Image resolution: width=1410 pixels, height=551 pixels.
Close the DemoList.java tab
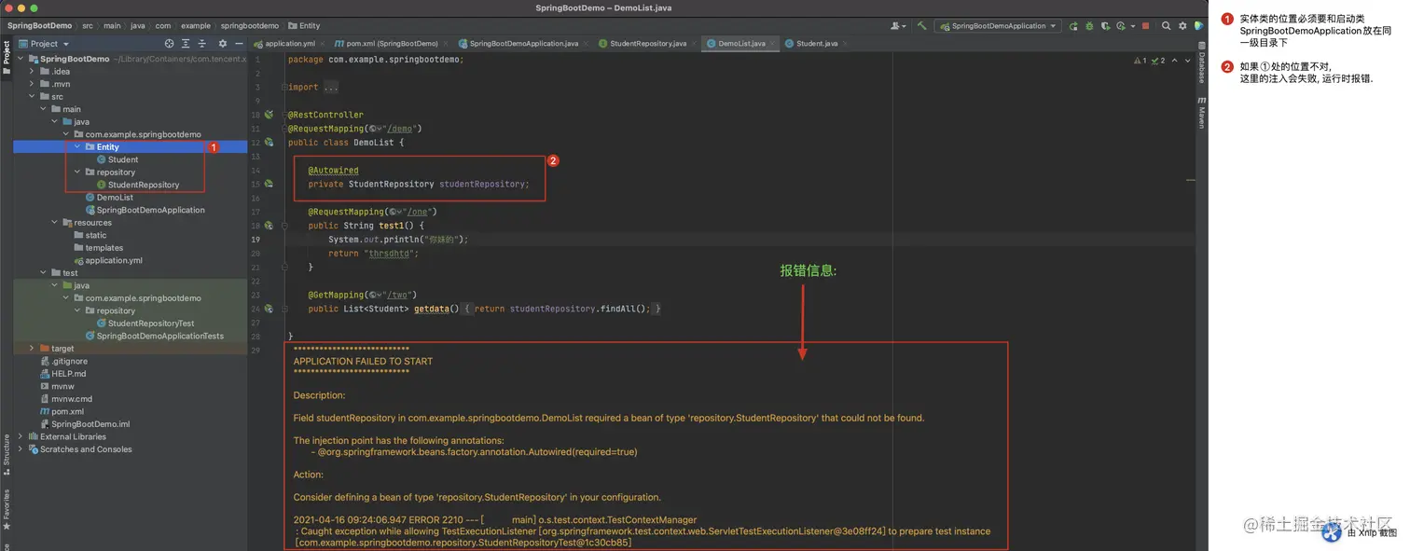(773, 44)
